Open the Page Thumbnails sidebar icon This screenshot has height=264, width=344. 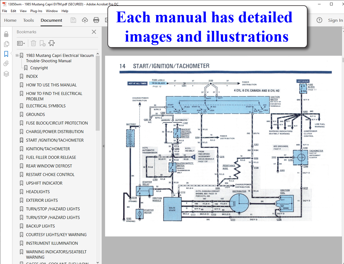pyautogui.click(x=6, y=44)
